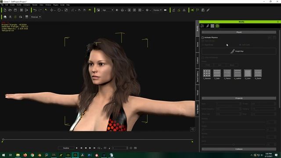Open the Pictorial style dropdown
This screenshot has height=158, width=281.
36,17
